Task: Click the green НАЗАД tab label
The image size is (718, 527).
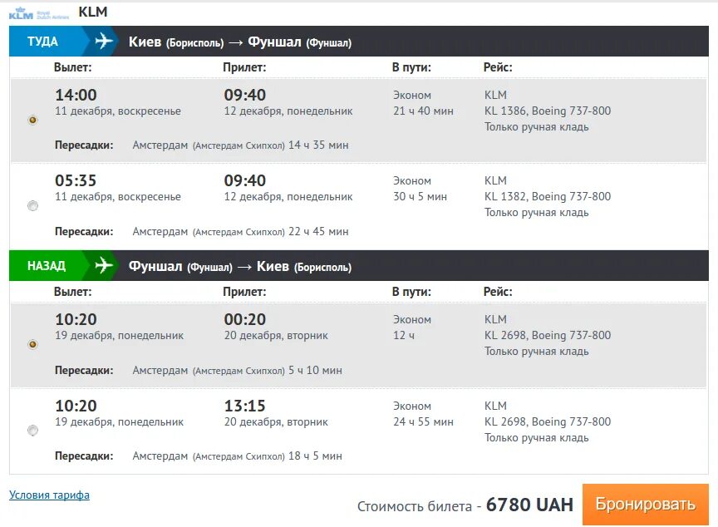Action: (x=47, y=265)
